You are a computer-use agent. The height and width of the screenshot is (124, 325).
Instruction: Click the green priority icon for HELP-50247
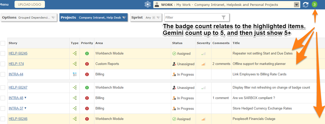point(87,88)
